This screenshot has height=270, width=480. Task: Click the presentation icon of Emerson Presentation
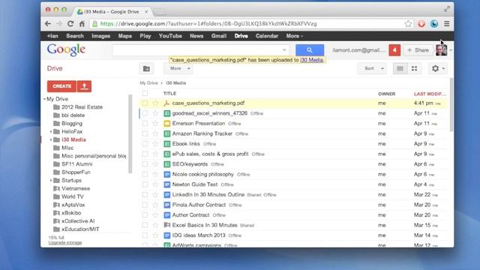tap(166, 123)
